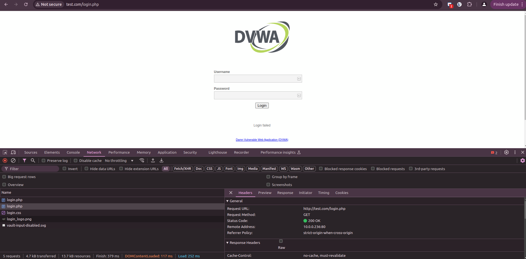
Task: Click the browser forward arrow
Action: point(16,4)
